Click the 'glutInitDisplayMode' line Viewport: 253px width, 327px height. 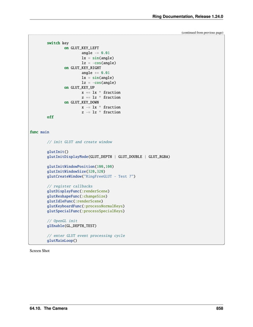[x=109, y=157]
